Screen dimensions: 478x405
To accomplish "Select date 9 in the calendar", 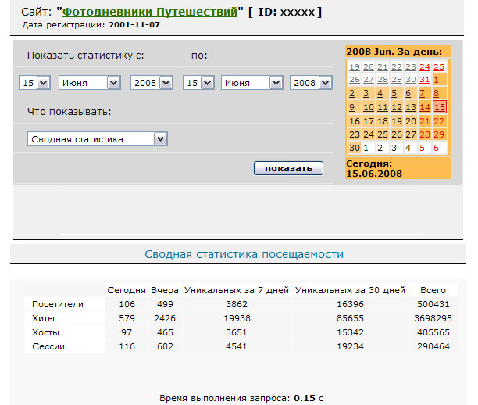I will [355, 107].
